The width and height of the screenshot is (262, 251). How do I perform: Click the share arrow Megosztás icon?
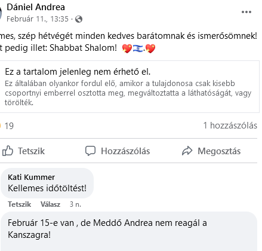[187, 151]
